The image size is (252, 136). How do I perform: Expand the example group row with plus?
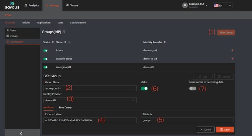(232, 59)
